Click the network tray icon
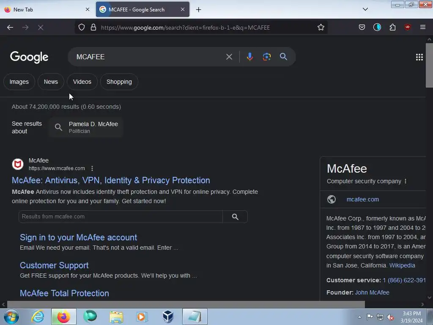This screenshot has width=433, height=325. tap(380, 317)
